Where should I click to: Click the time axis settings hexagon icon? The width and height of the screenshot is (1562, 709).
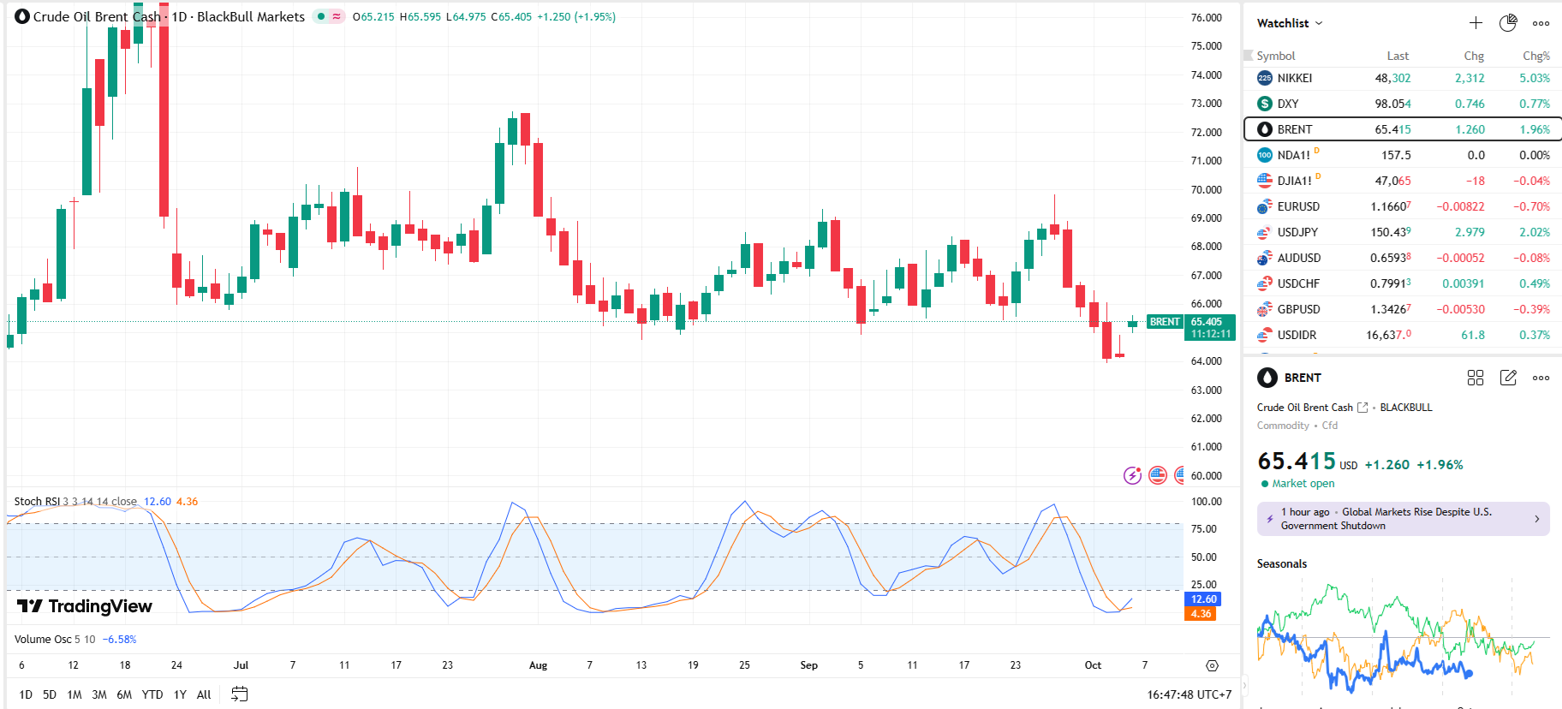(x=1212, y=665)
